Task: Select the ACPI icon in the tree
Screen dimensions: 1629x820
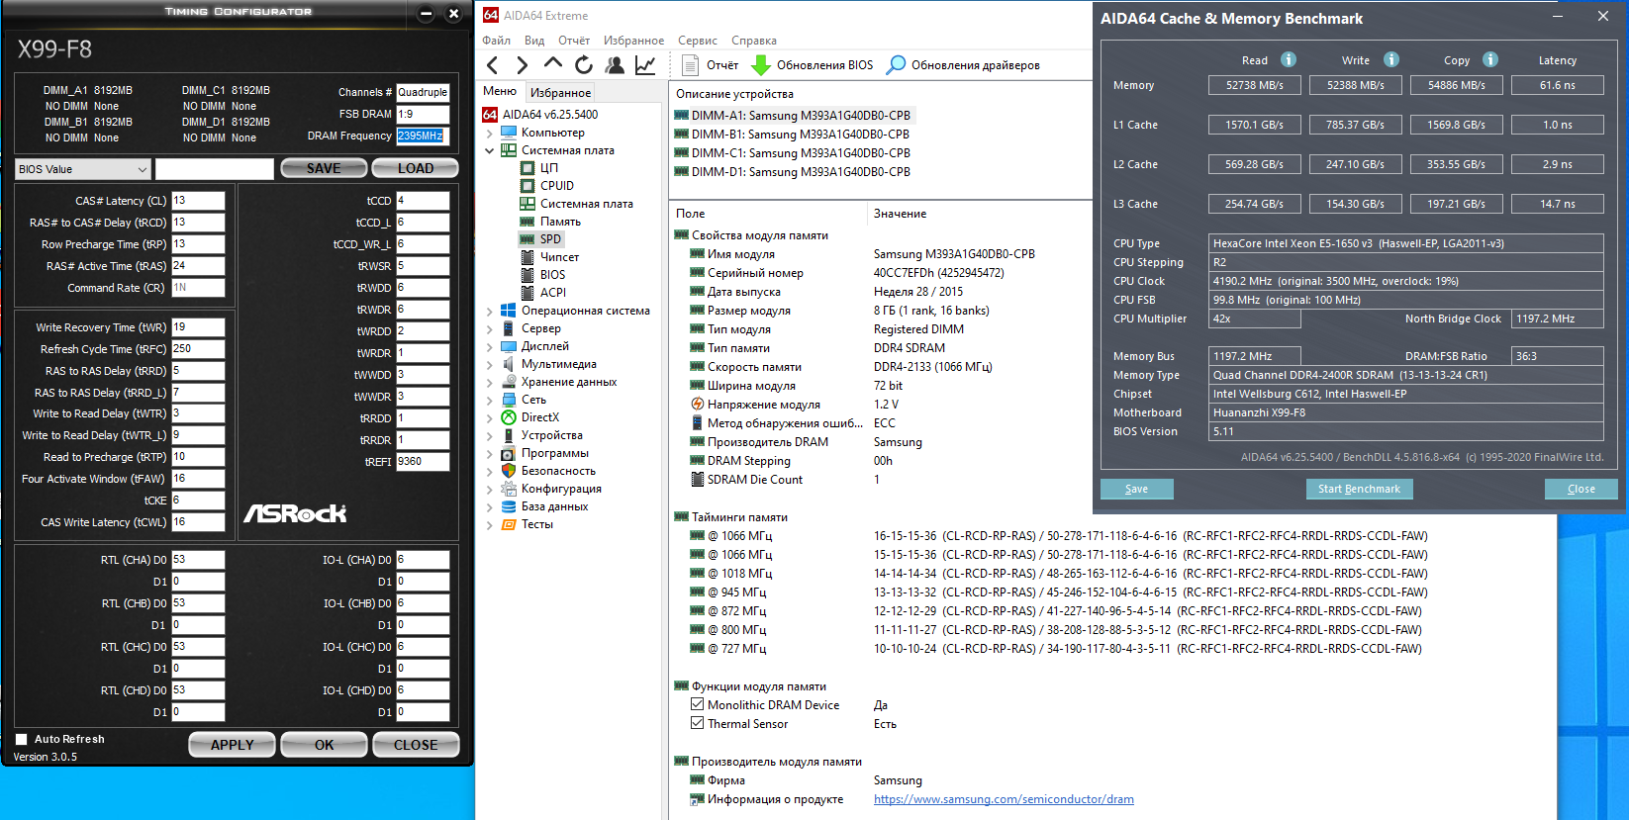Action: coord(527,293)
